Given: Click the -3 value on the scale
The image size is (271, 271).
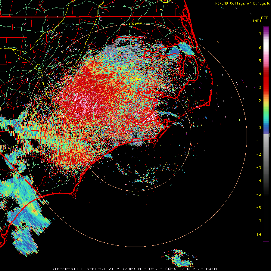Looking at the screenshot, I should coord(259,168).
